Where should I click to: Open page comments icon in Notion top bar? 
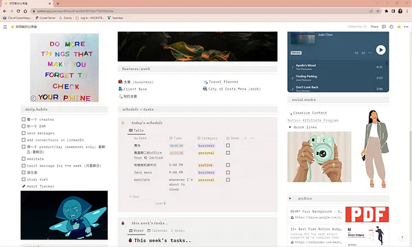384,27
